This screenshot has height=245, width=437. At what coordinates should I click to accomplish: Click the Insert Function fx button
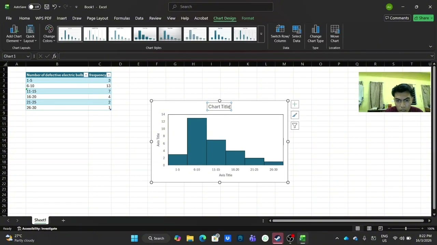tap(54, 56)
